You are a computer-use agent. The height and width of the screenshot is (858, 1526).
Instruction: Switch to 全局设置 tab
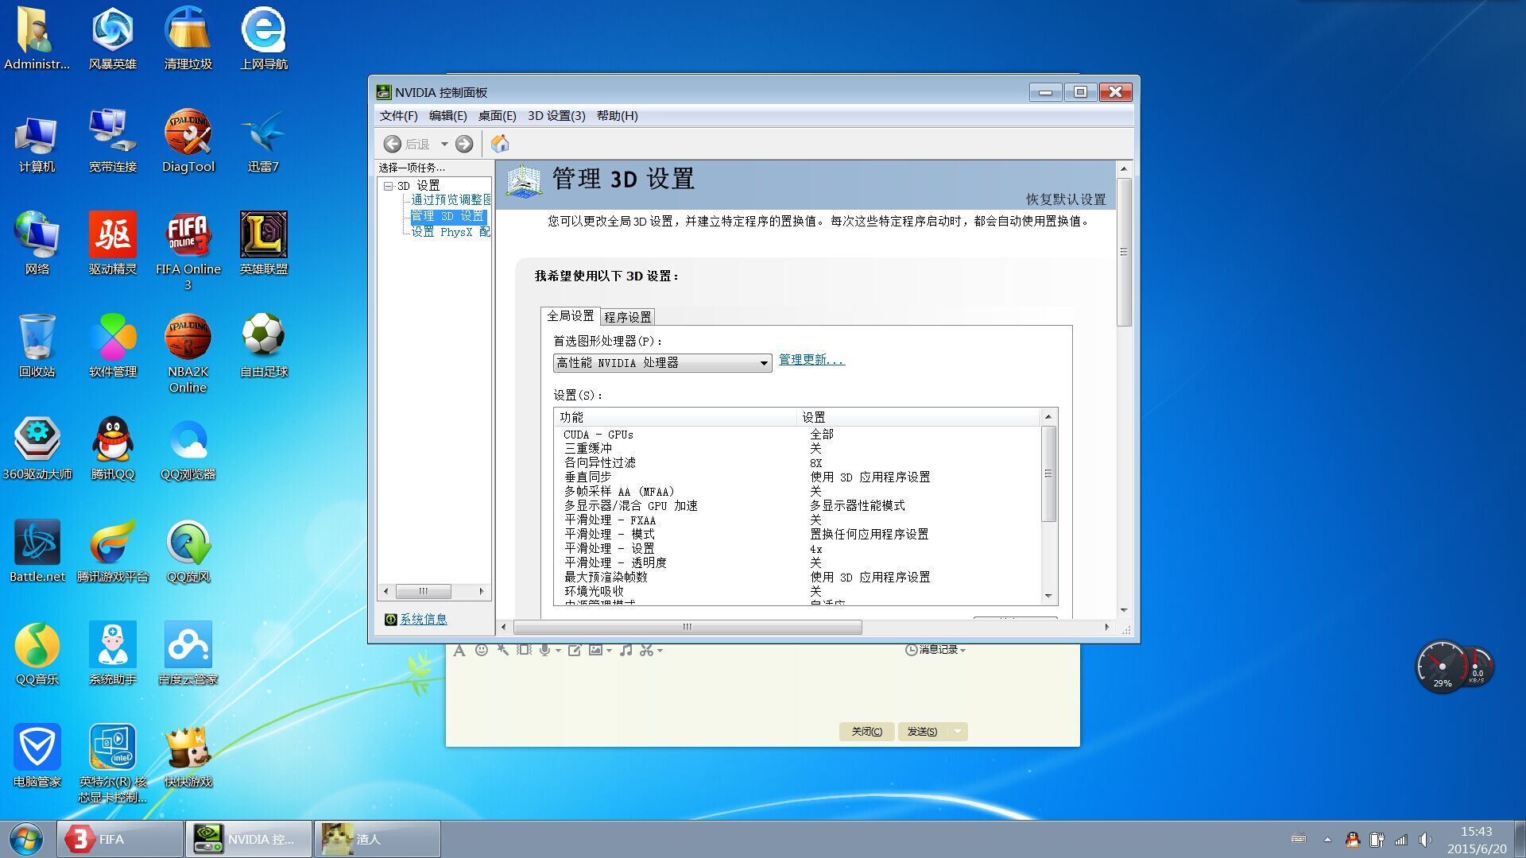point(570,315)
